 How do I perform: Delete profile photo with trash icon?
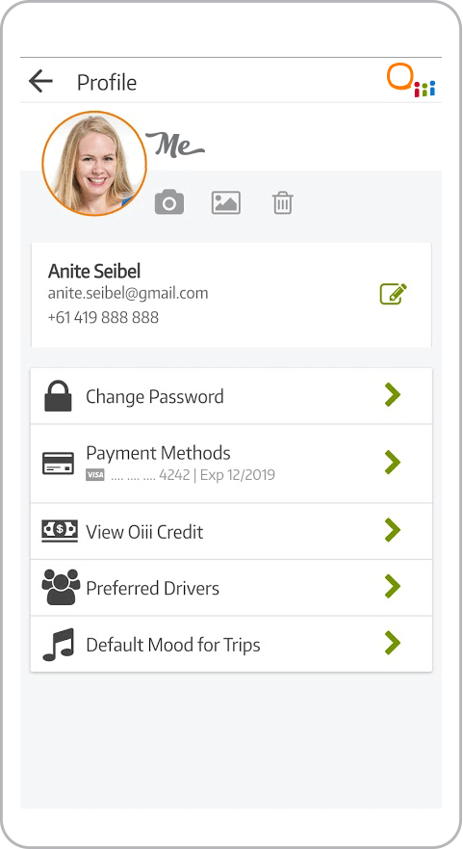(x=282, y=203)
